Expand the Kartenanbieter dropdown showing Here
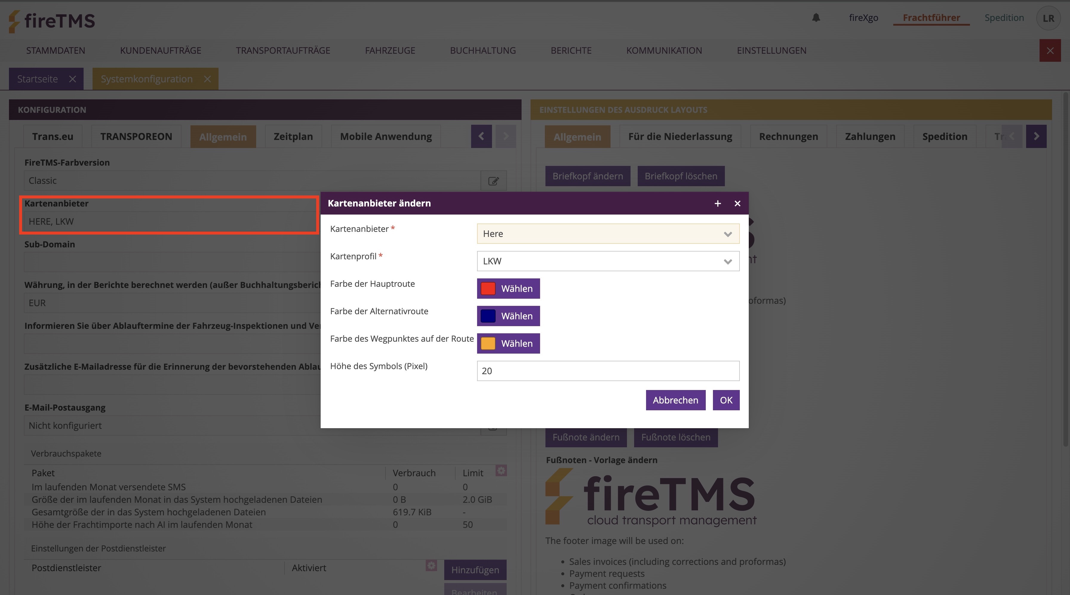Image resolution: width=1070 pixels, height=595 pixels. pos(608,234)
